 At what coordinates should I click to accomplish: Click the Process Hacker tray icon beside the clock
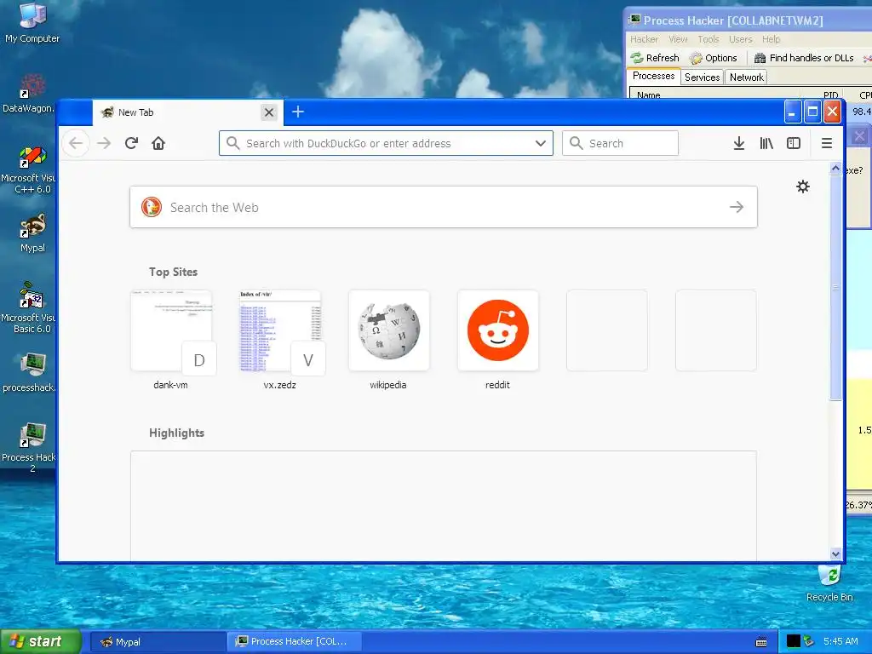click(809, 642)
